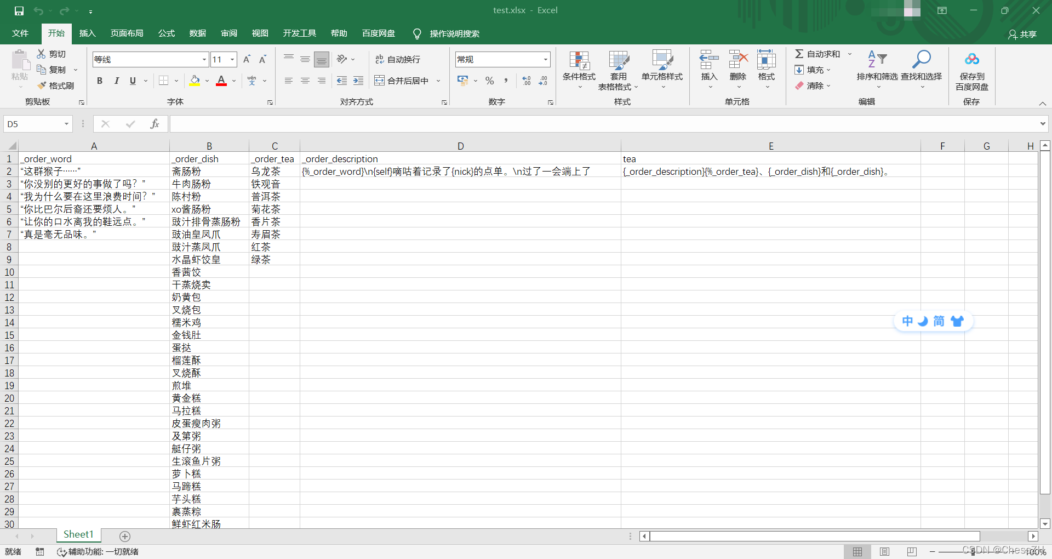Click the Insert cells (插入) icon

coord(709,60)
